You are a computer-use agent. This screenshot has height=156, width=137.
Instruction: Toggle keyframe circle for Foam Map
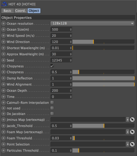click(x=4, y=132)
